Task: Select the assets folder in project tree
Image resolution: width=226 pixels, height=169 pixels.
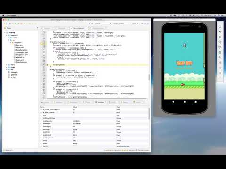Action: pos(15,38)
